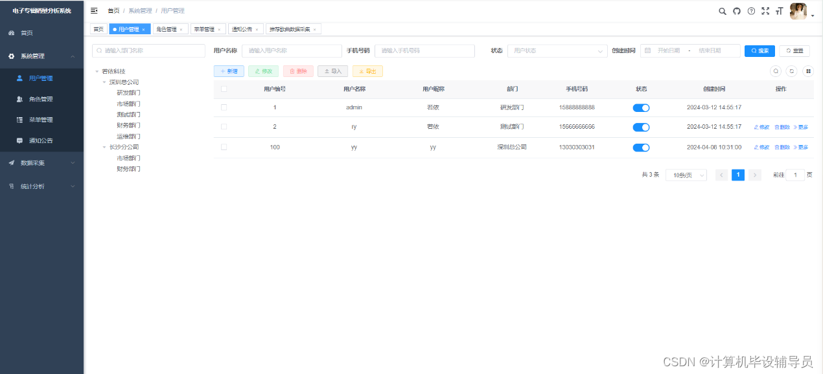
Task: Go to the next page arrow
Action: (754, 175)
